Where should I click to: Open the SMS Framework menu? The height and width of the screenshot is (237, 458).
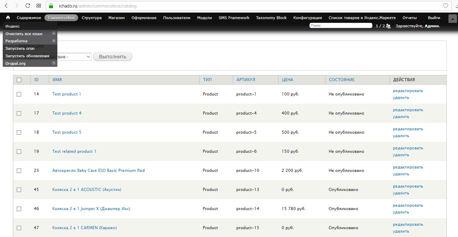tap(234, 18)
